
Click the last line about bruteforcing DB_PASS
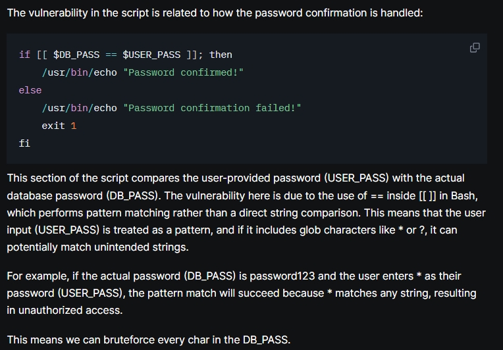(148, 339)
